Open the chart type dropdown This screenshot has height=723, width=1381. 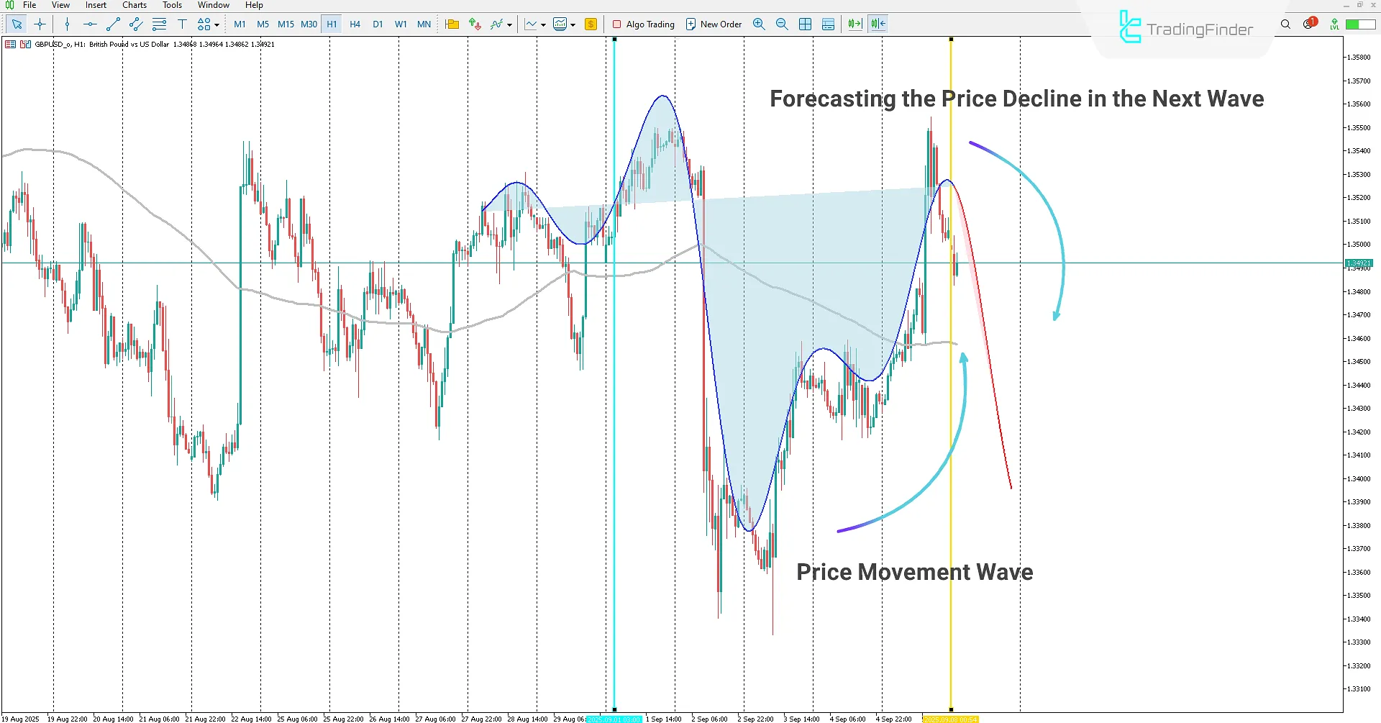544,24
